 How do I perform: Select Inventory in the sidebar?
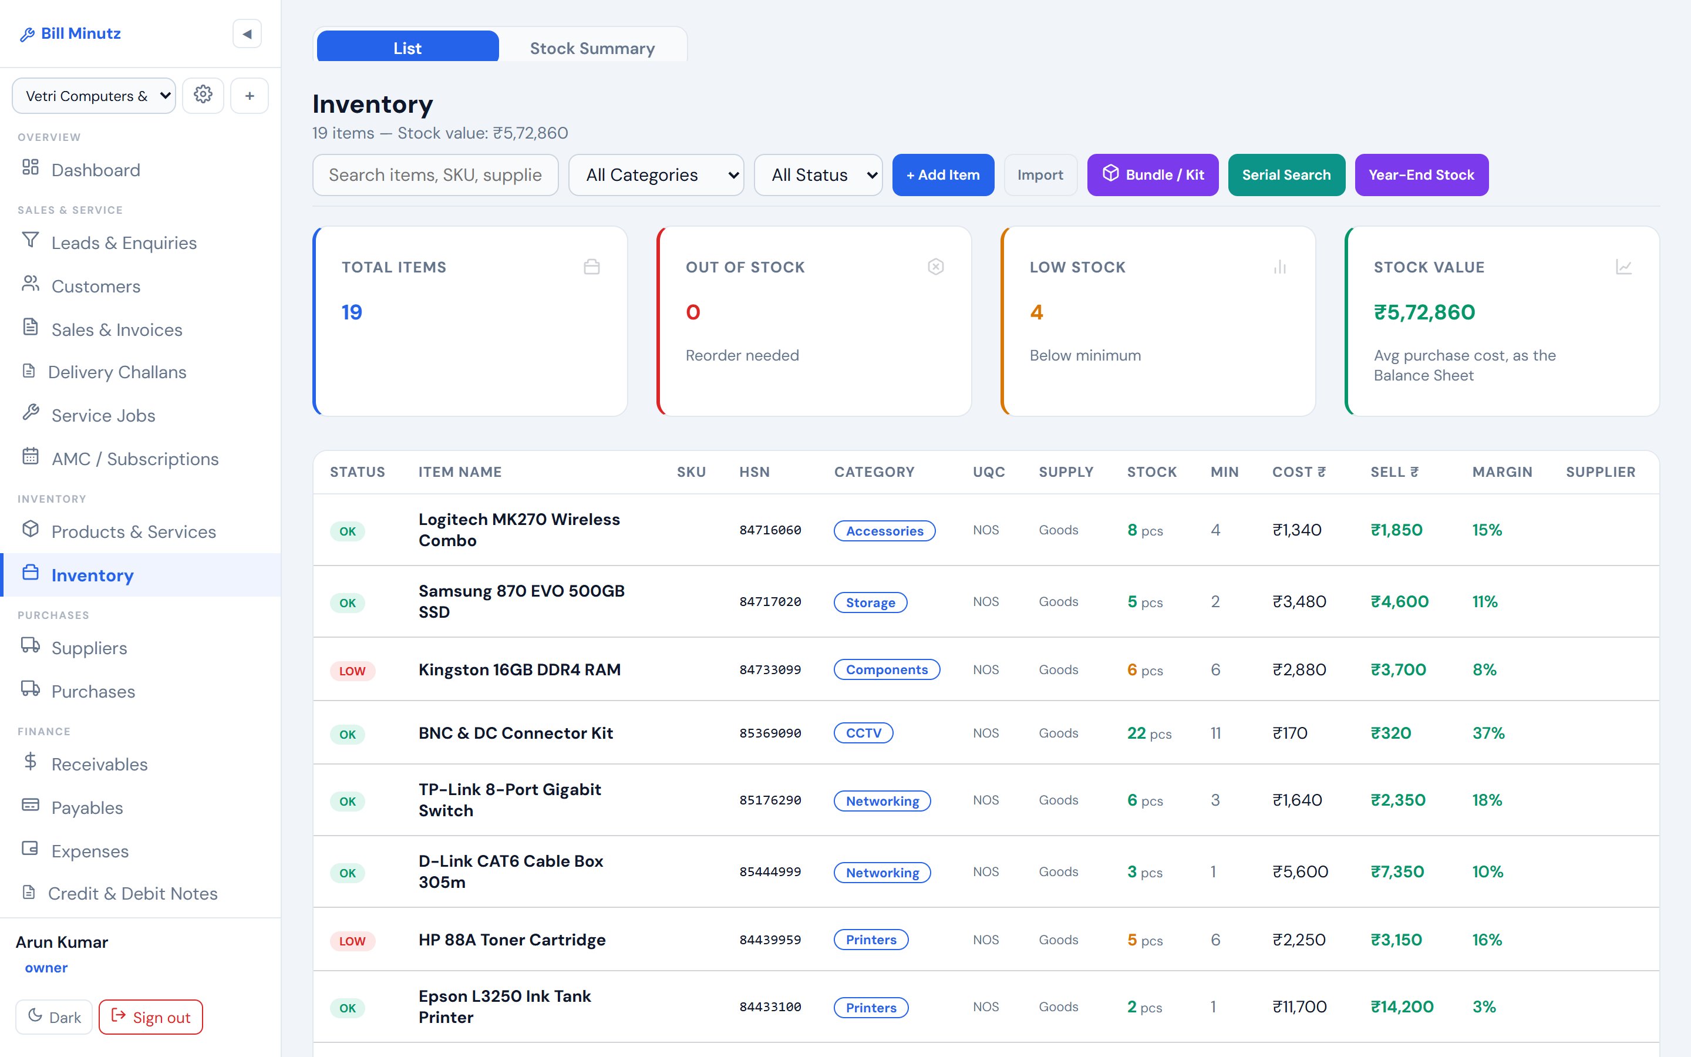[x=140, y=575]
